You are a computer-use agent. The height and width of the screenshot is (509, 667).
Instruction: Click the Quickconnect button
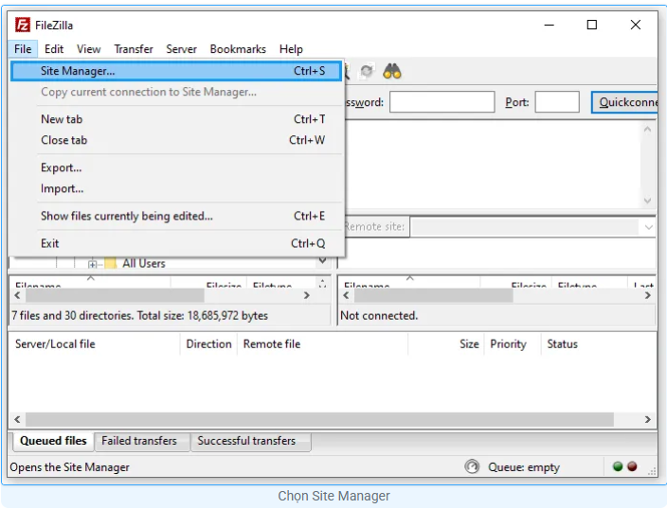[624, 102]
